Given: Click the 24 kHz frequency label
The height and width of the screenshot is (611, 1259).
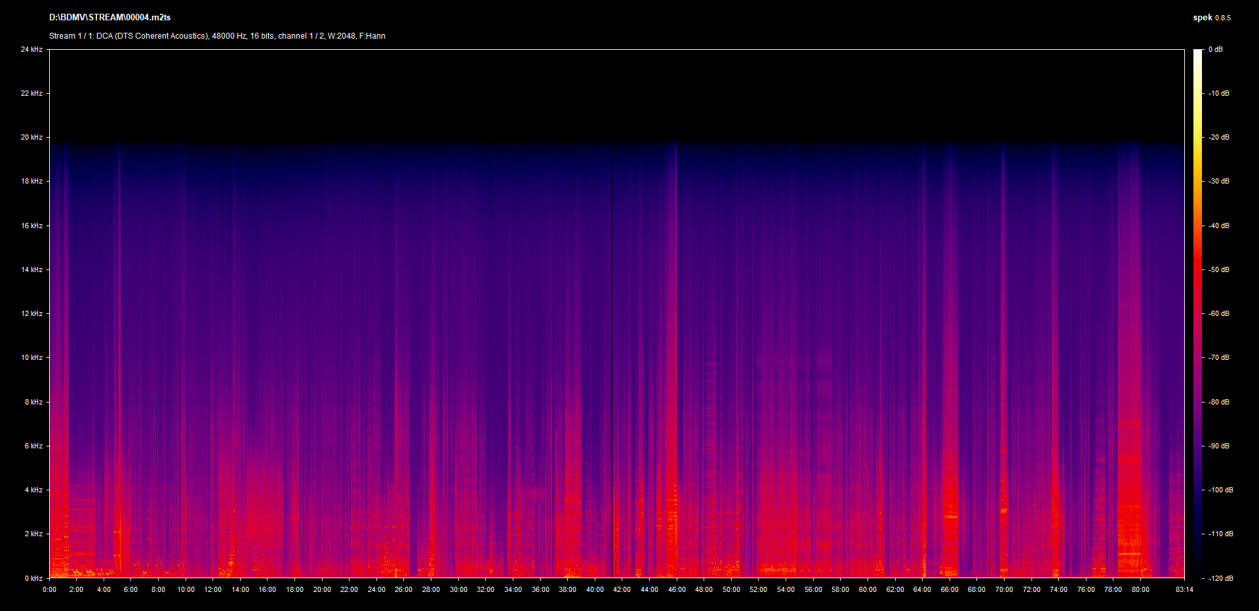Looking at the screenshot, I should tap(31, 49).
